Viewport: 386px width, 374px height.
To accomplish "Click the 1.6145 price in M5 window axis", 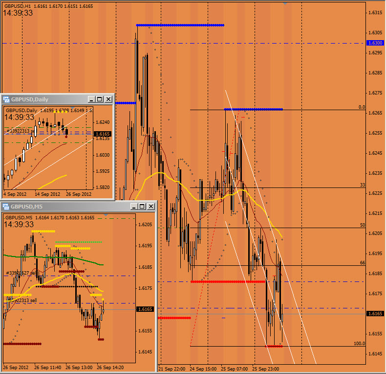I will click(145, 352).
